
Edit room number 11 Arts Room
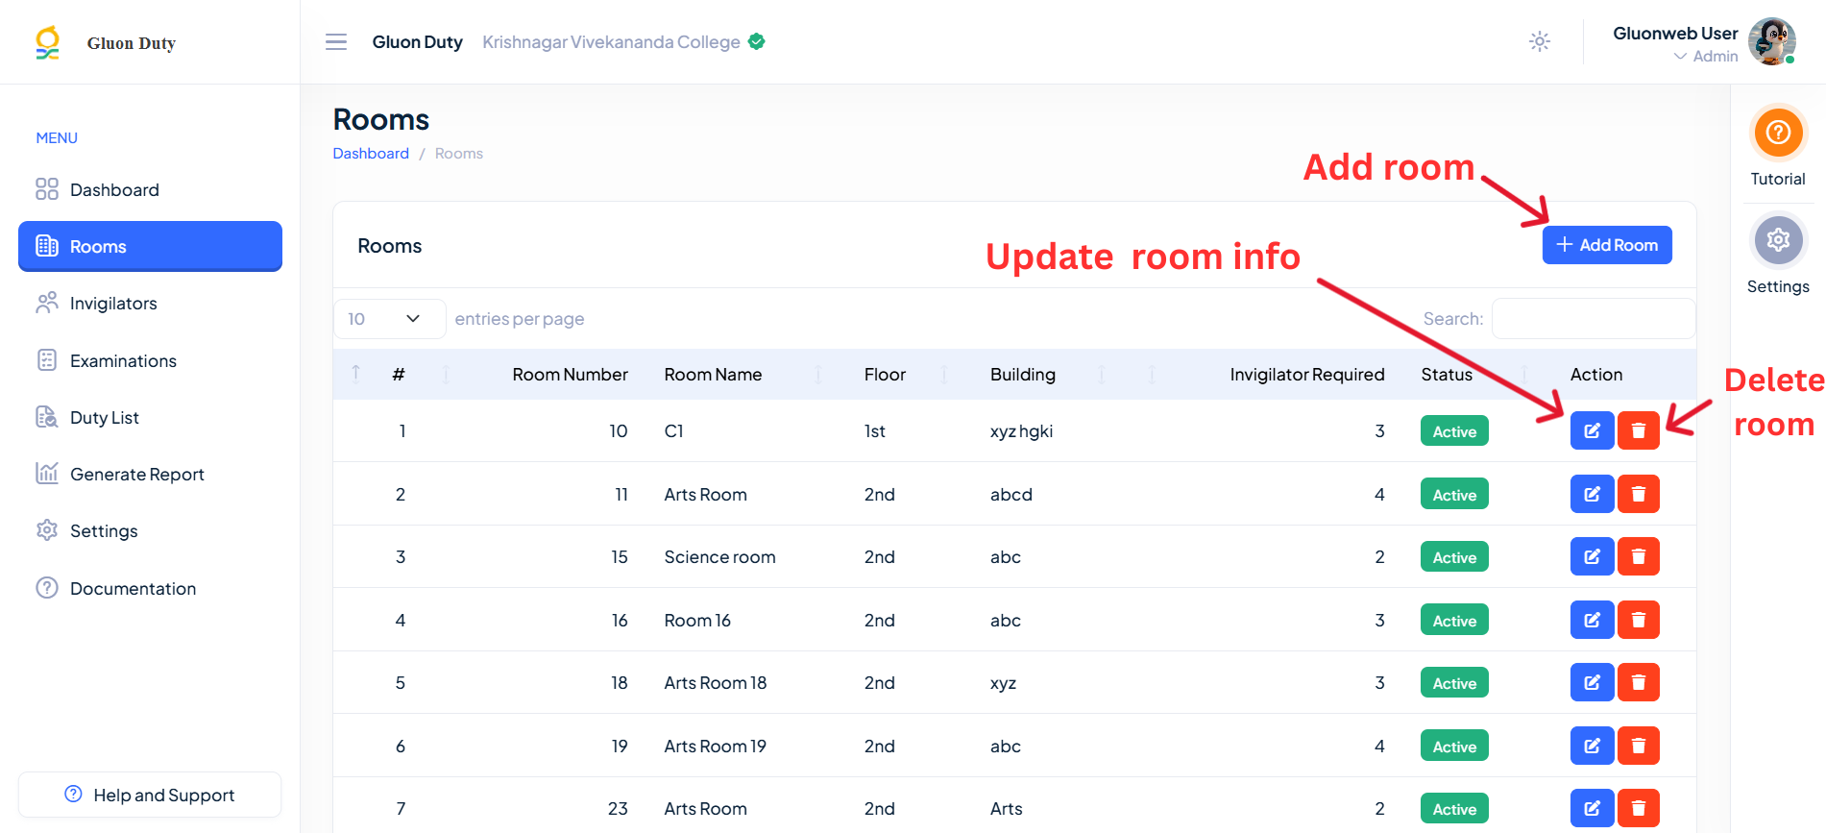[1592, 494]
